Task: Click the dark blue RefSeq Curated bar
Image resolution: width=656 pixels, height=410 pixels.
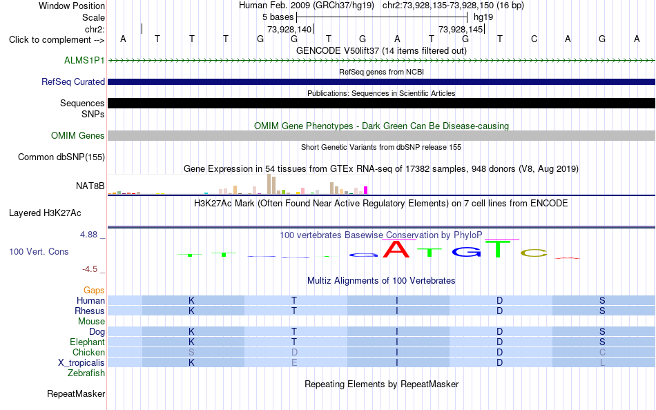Action: pos(382,81)
